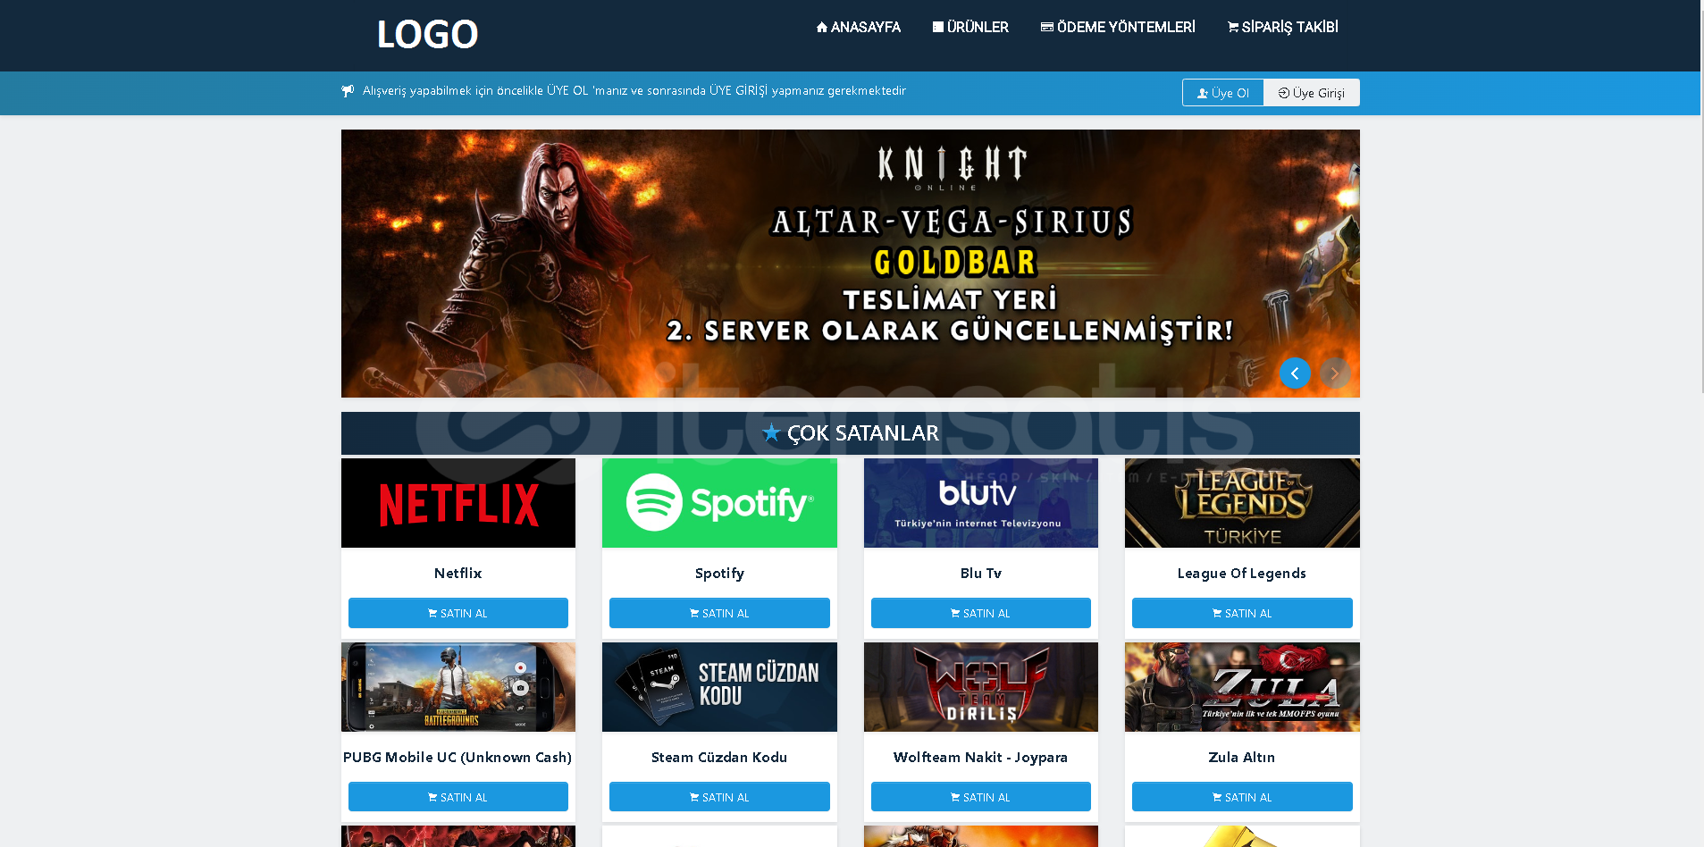Open League of Legends Türkiye image
Viewport: 1704px width, 847px height.
[x=1242, y=503]
